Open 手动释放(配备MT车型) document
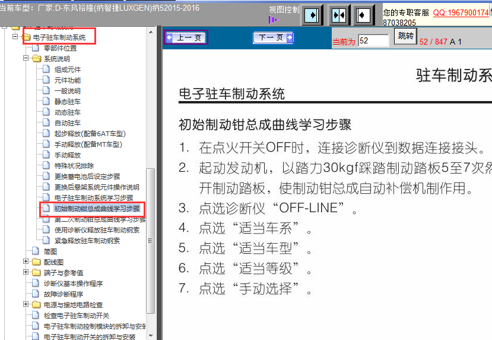 click(x=88, y=144)
